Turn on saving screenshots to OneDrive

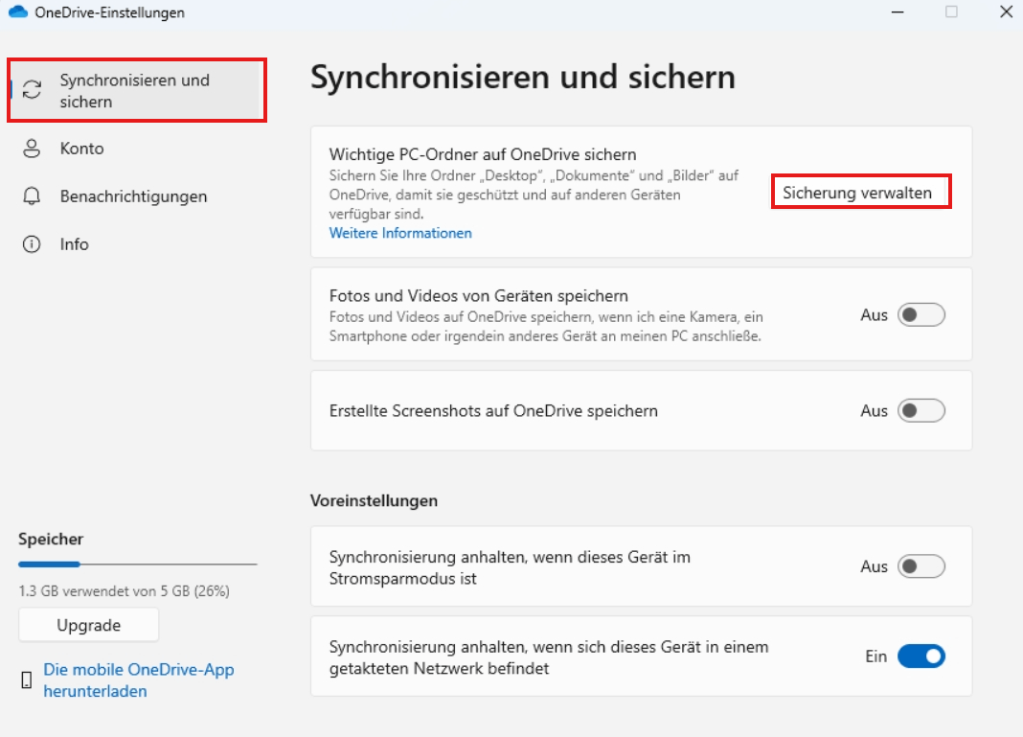tap(921, 410)
